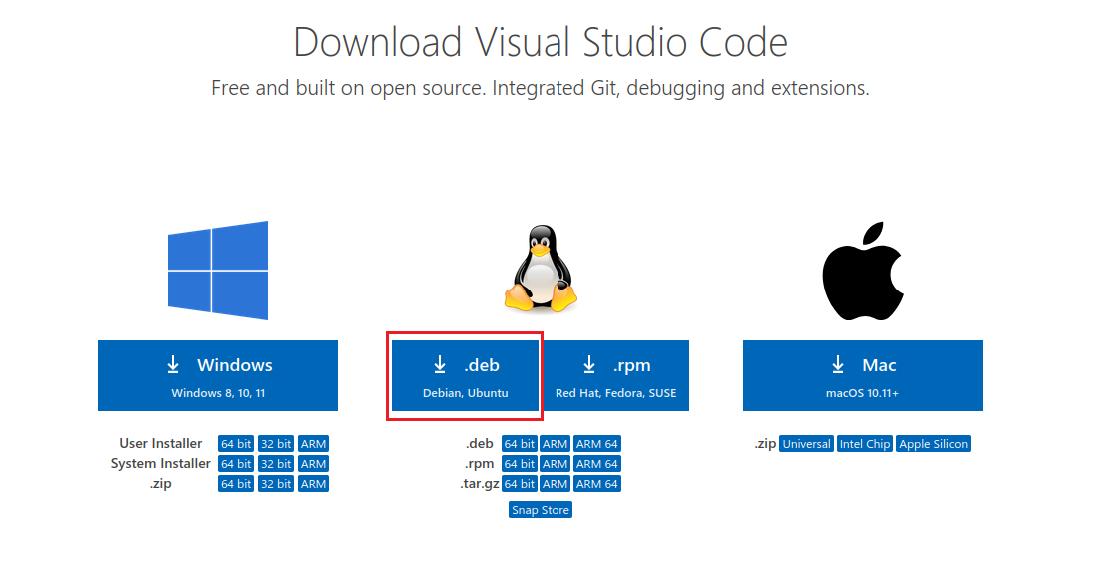This screenshot has width=1117, height=580.
Task: Pick Windows .zip ARM download
Action: coord(314,484)
